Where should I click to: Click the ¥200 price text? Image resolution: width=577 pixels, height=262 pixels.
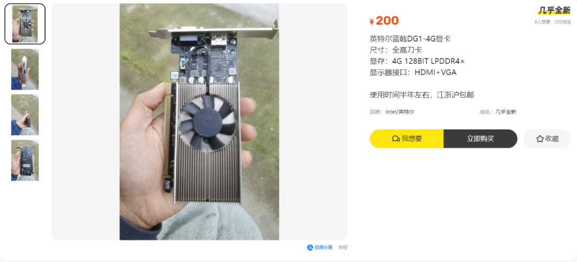[384, 21]
